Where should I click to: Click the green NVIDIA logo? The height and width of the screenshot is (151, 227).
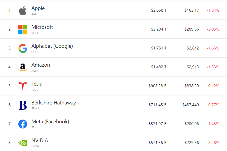pos(23,143)
